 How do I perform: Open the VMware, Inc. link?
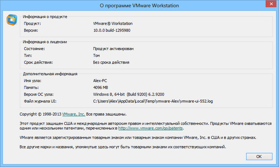(x=73, y=114)
